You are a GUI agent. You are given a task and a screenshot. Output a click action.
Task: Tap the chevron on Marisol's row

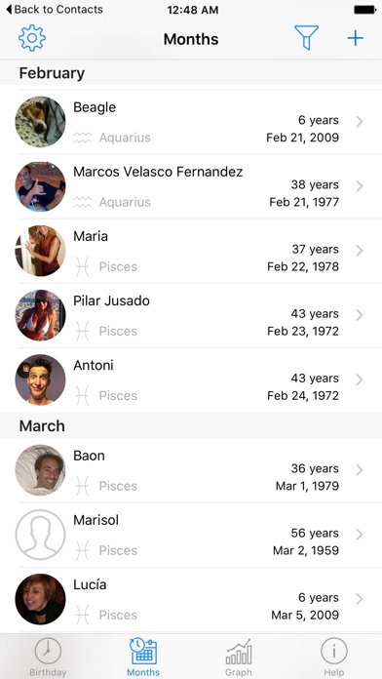359,535
